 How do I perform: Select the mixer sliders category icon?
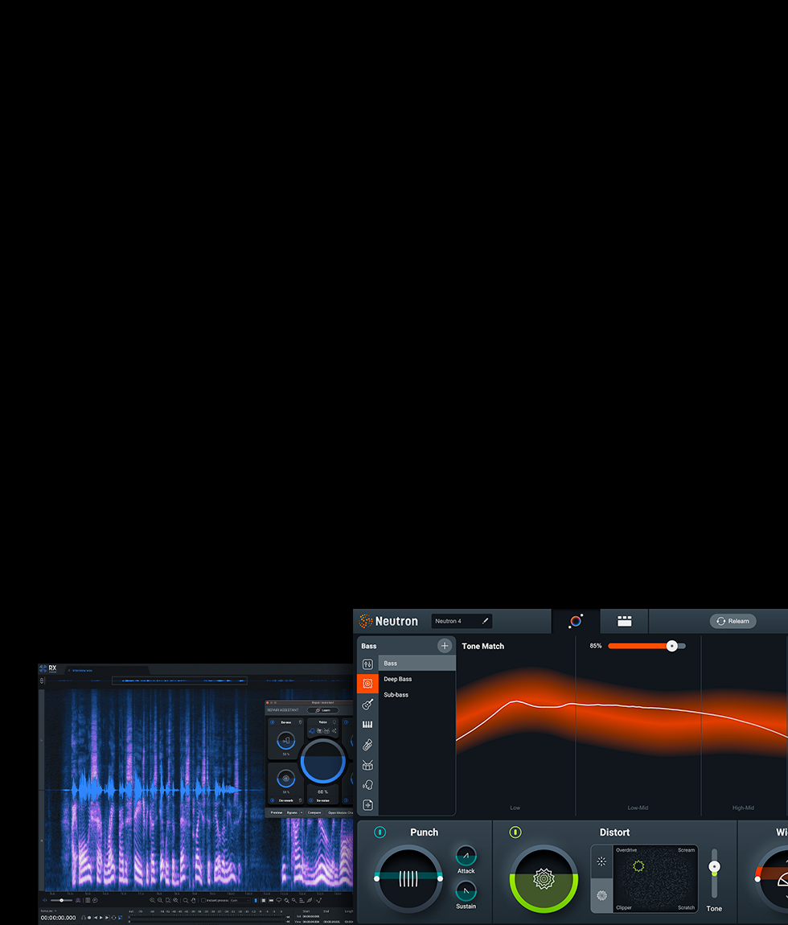[367, 664]
